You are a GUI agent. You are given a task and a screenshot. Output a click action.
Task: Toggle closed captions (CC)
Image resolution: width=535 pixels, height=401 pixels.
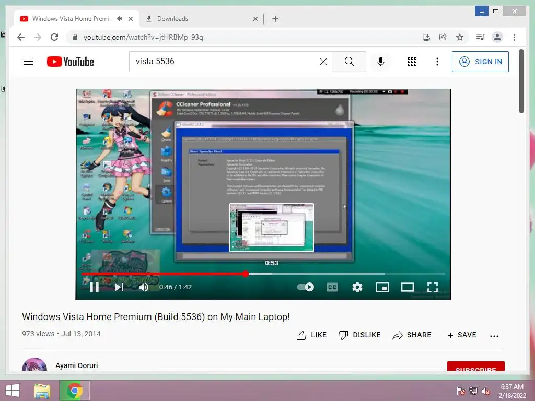pyautogui.click(x=332, y=287)
